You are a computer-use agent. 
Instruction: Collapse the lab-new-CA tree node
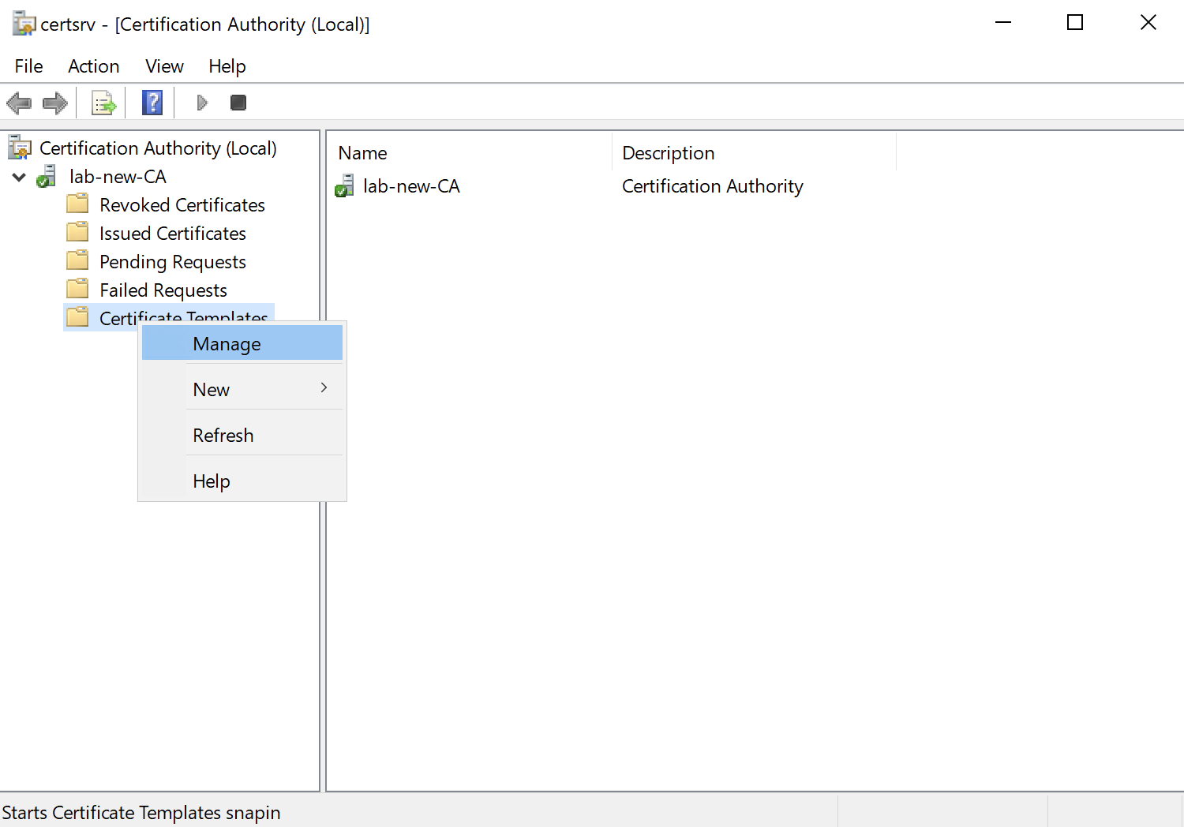19,178
